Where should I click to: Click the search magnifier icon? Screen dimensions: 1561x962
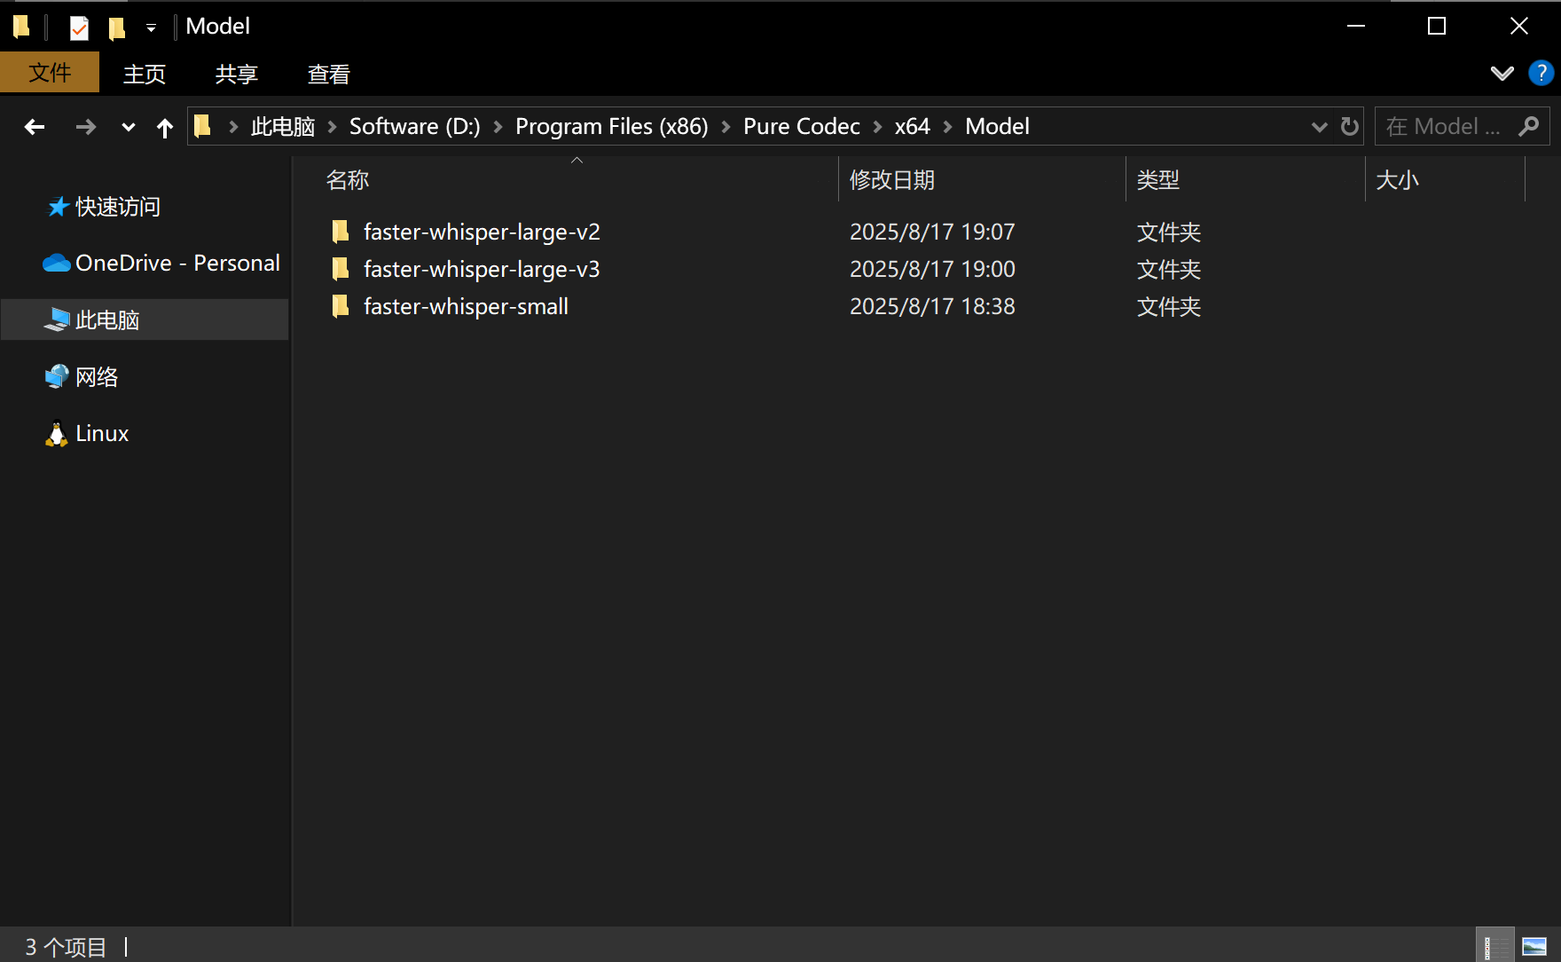pyautogui.click(x=1529, y=126)
